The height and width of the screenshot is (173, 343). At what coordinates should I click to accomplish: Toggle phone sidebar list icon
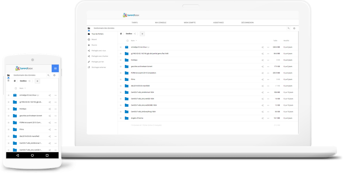pos(8,81)
